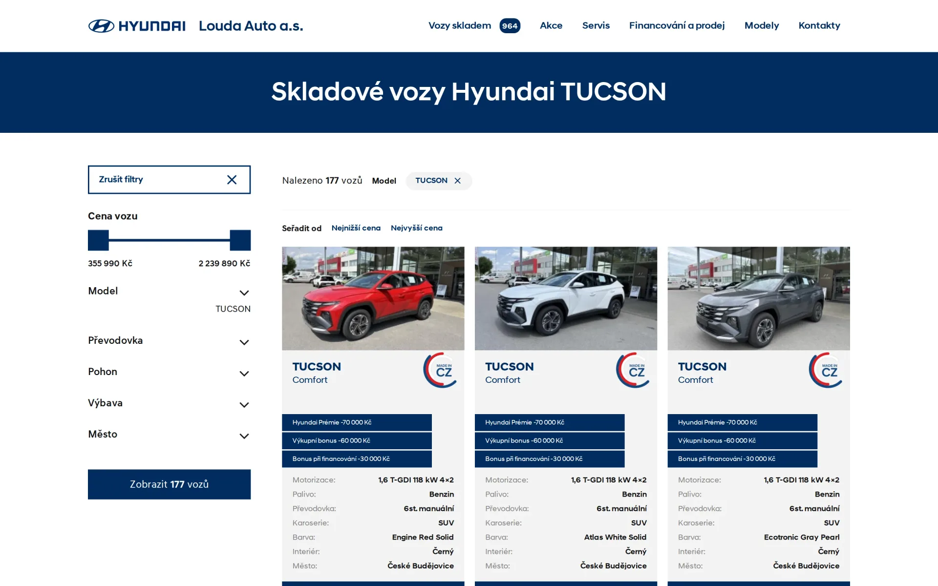Image resolution: width=938 pixels, height=586 pixels.
Task: Sort by Nejnižší cena
Action: click(356, 228)
